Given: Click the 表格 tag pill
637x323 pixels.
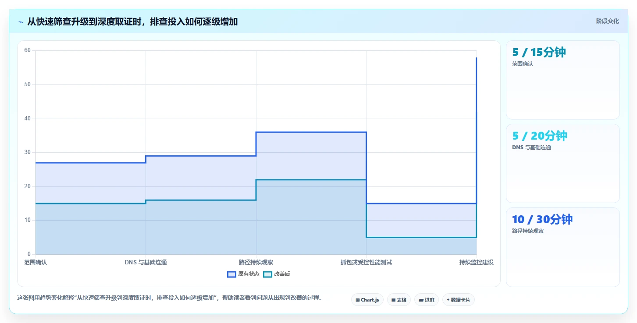Looking at the screenshot, I should pos(399,300).
